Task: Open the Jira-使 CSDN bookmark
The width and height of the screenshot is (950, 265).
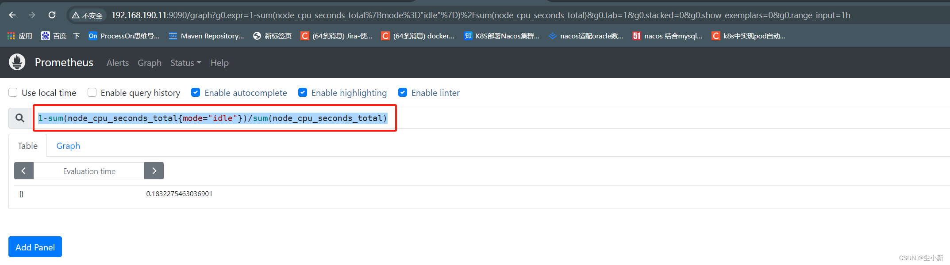Action: pyautogui.click(x=336, y=36)
